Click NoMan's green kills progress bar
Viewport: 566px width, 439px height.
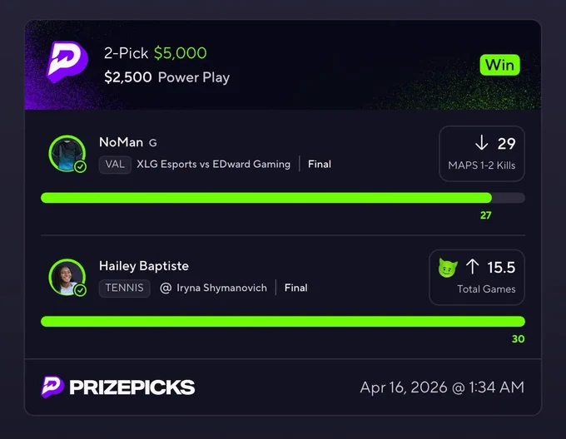[266, 198]
